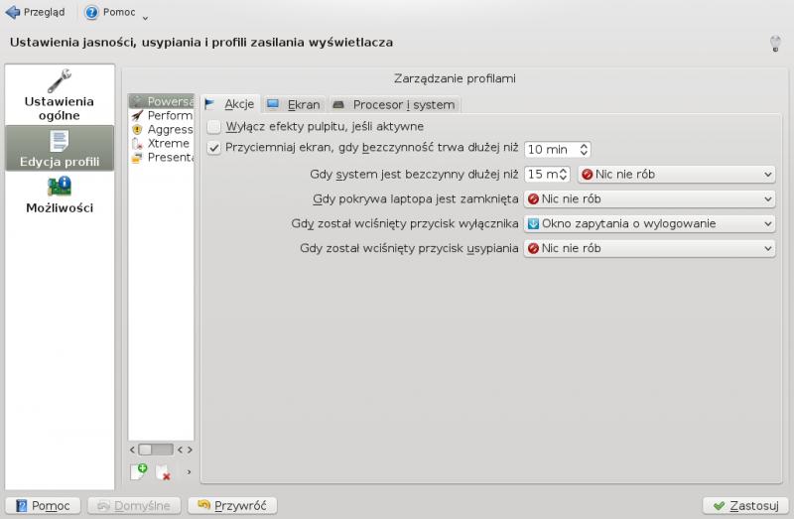Expand sleep button pressed action dropdown

(x=648, y=248)
